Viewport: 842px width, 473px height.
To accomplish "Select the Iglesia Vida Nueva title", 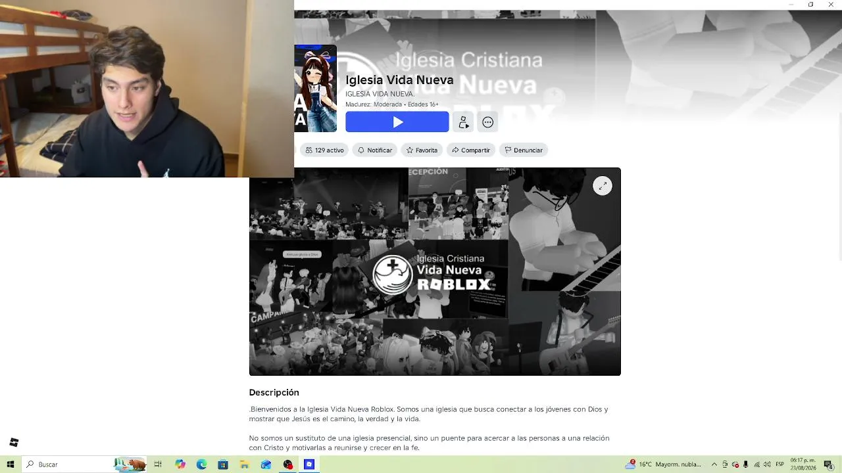I will coord(399,80).
